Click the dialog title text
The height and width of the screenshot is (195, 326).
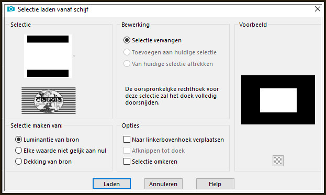[53, 9]
